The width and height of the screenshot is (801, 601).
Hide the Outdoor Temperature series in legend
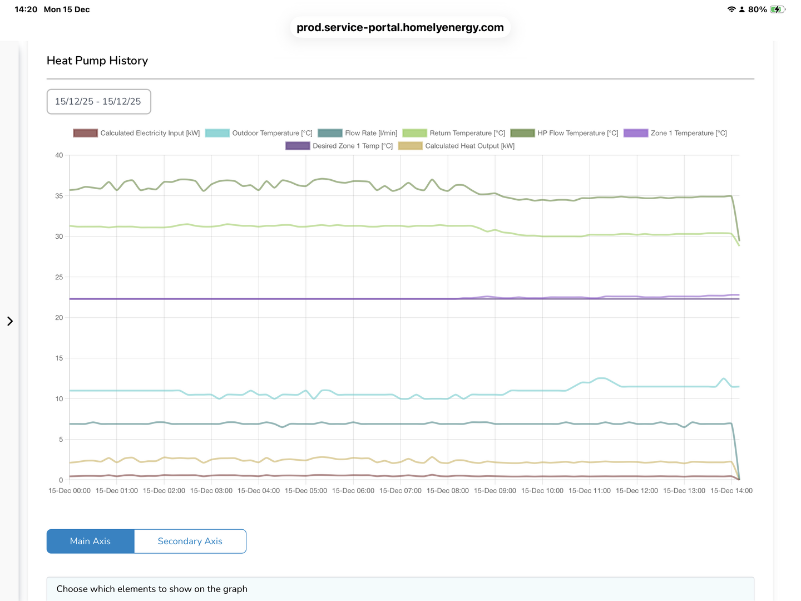coord(217,133)
